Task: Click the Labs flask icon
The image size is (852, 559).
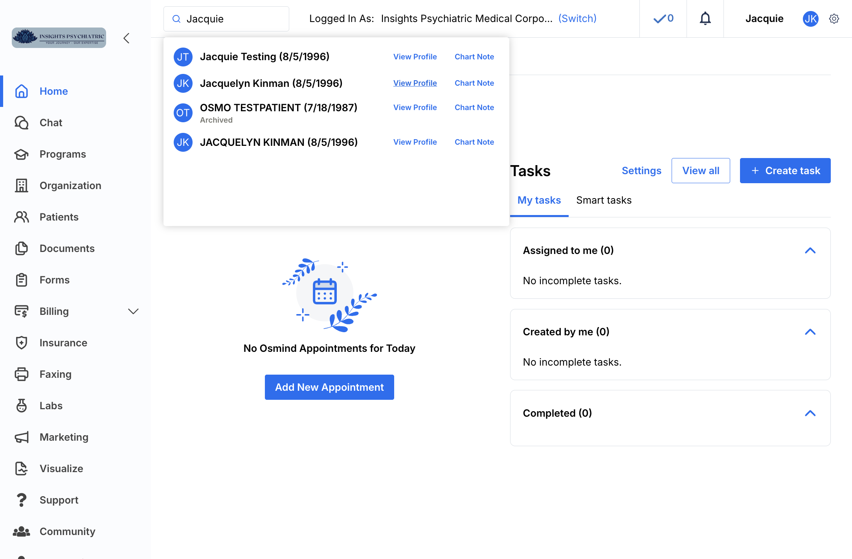Action: coord(21,406)
